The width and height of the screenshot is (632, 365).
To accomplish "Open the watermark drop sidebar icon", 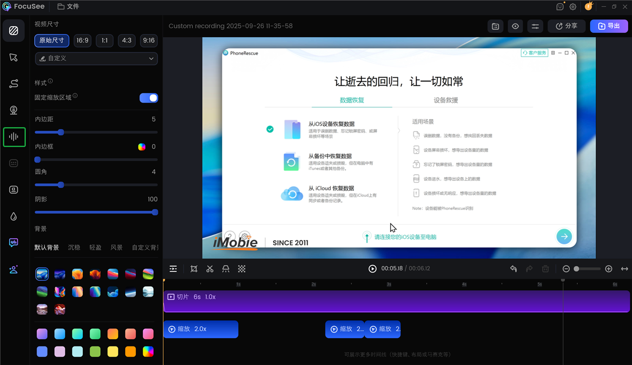I will pyautogui.click(x=14, y=216).
